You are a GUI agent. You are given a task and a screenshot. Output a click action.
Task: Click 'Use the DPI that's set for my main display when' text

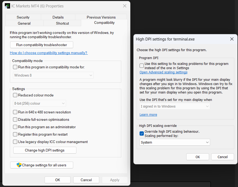(x=176, y=100)
